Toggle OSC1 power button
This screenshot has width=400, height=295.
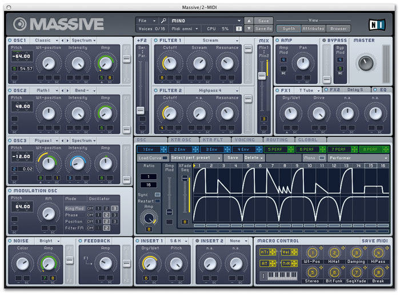10,41
